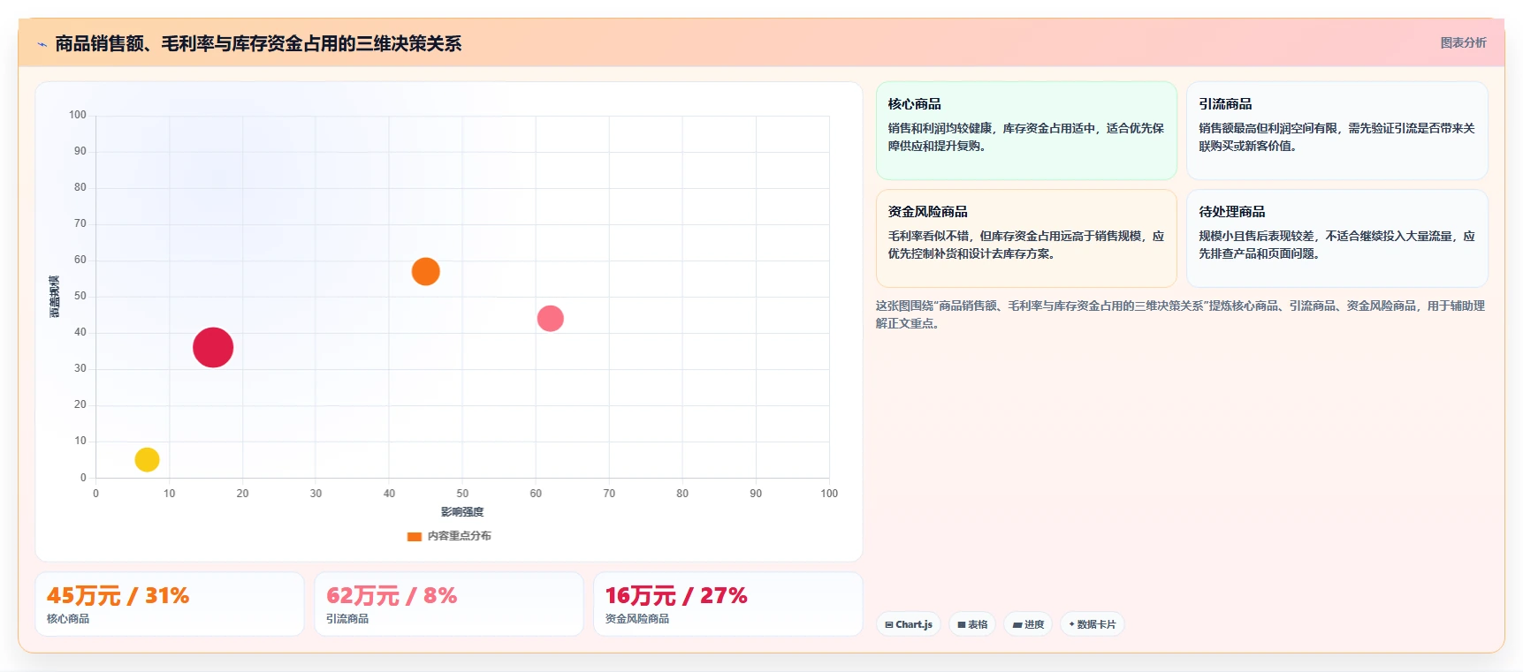Select the large crimson bubble in the chart
This screenshot has height=672, width=1523.
(x=213, y=347)
